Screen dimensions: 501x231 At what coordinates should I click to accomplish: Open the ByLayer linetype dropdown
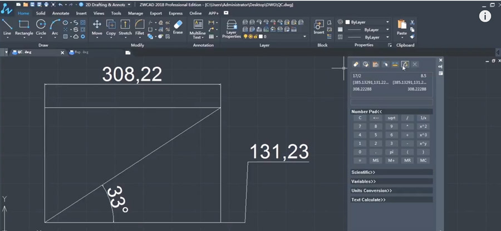click(387, 29)
